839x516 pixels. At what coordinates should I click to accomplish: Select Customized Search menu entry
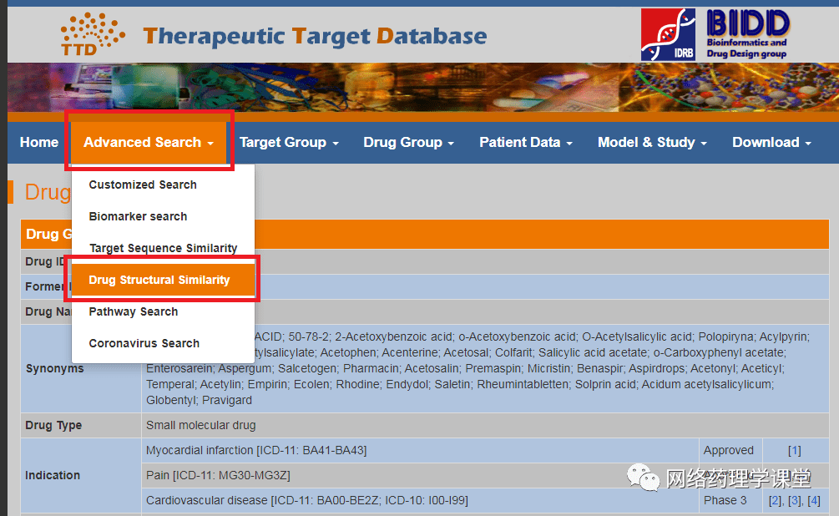tap(143, 185)
